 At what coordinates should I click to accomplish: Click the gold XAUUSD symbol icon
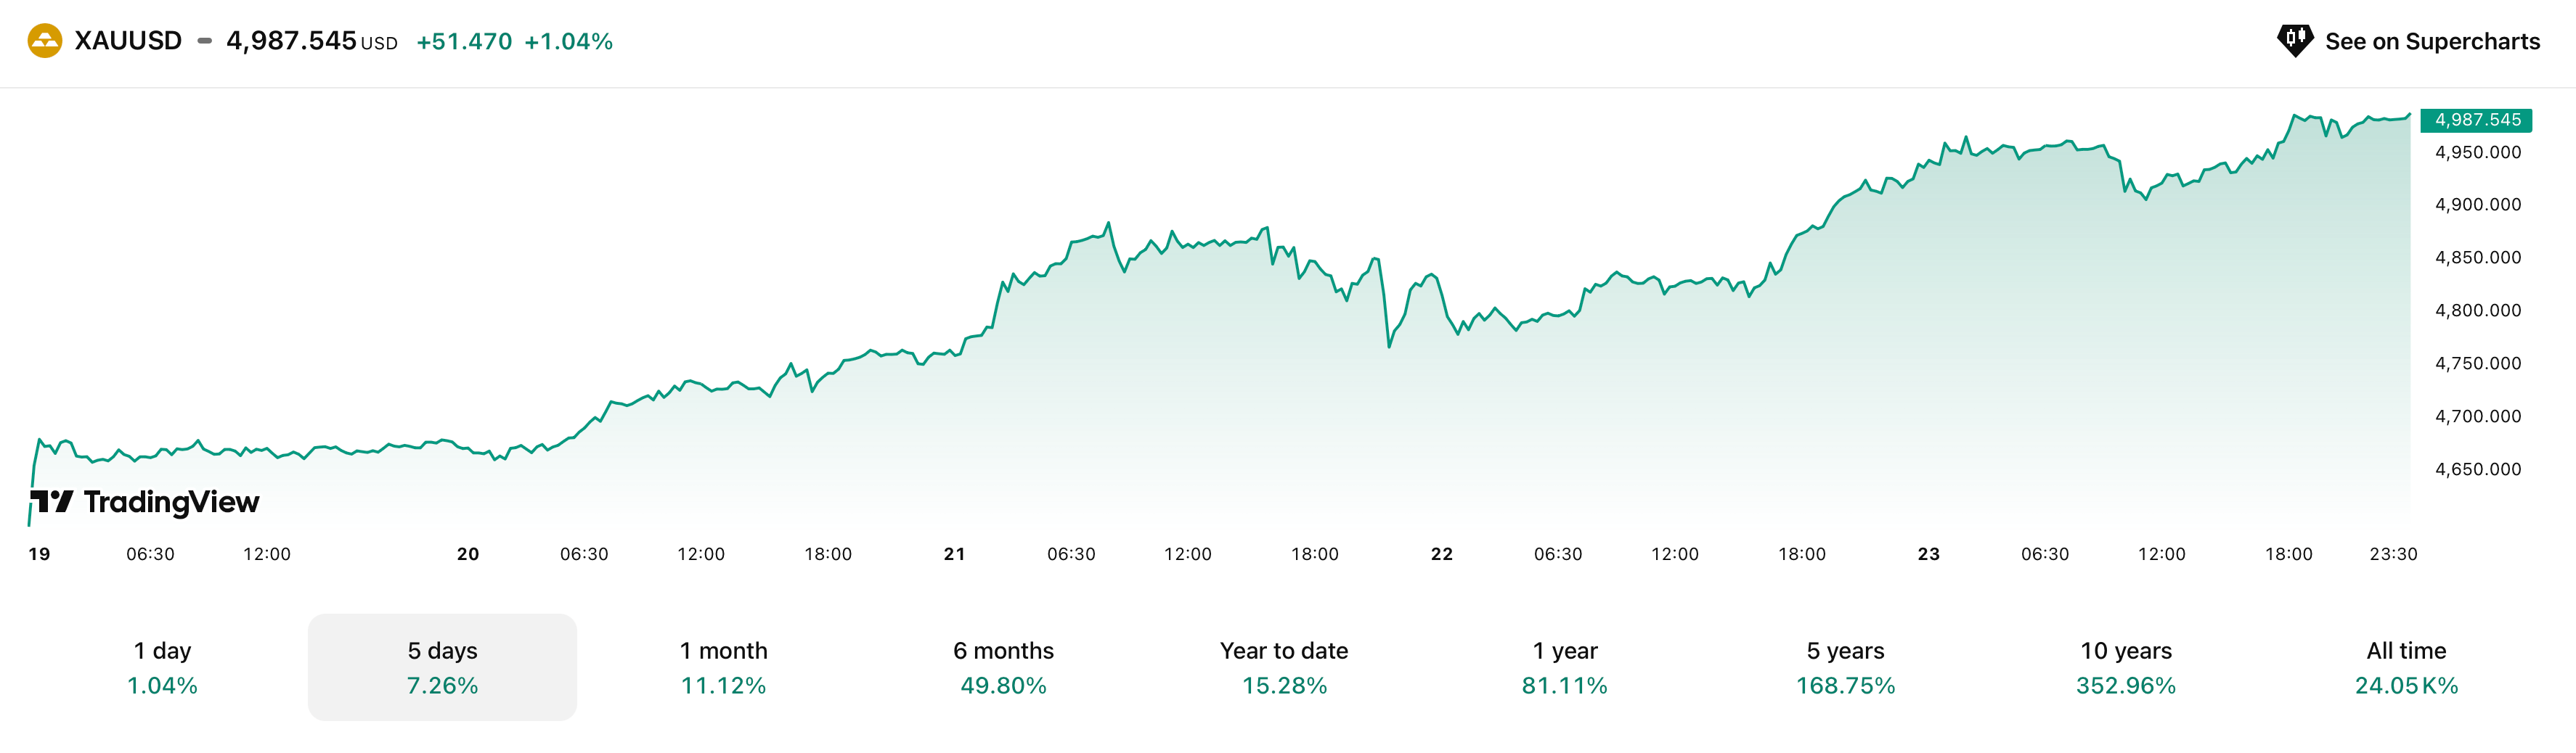[x=44, y=41]
